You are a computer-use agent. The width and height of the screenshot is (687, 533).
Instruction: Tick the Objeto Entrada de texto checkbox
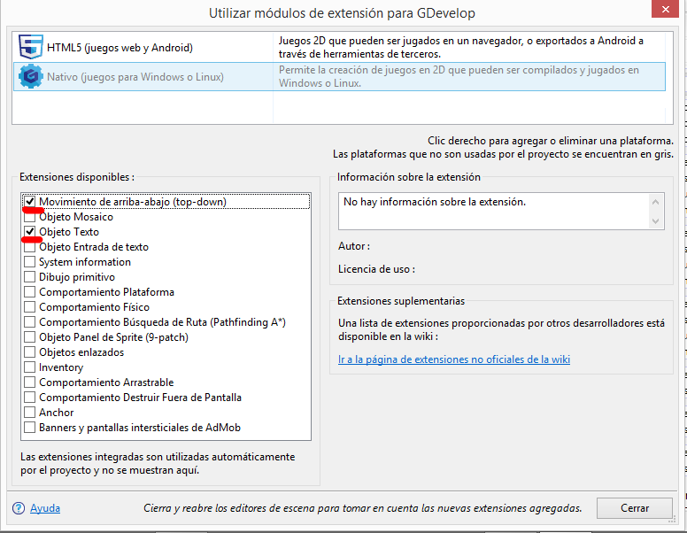[x=30, y=247]
